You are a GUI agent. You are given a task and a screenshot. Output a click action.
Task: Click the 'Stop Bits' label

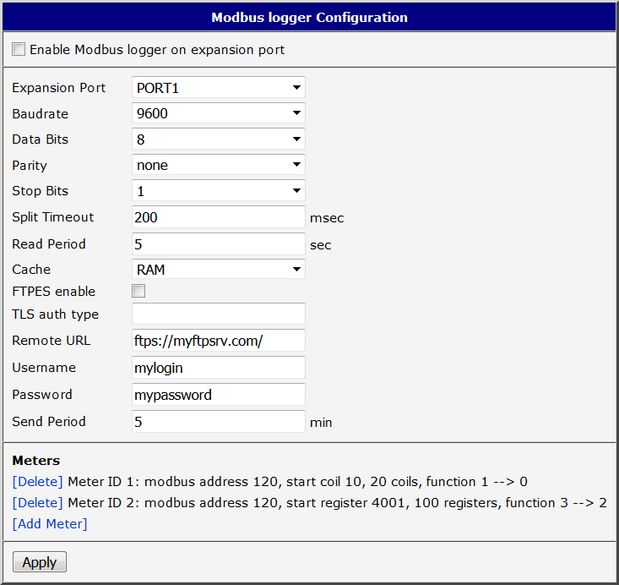(41, 191)
